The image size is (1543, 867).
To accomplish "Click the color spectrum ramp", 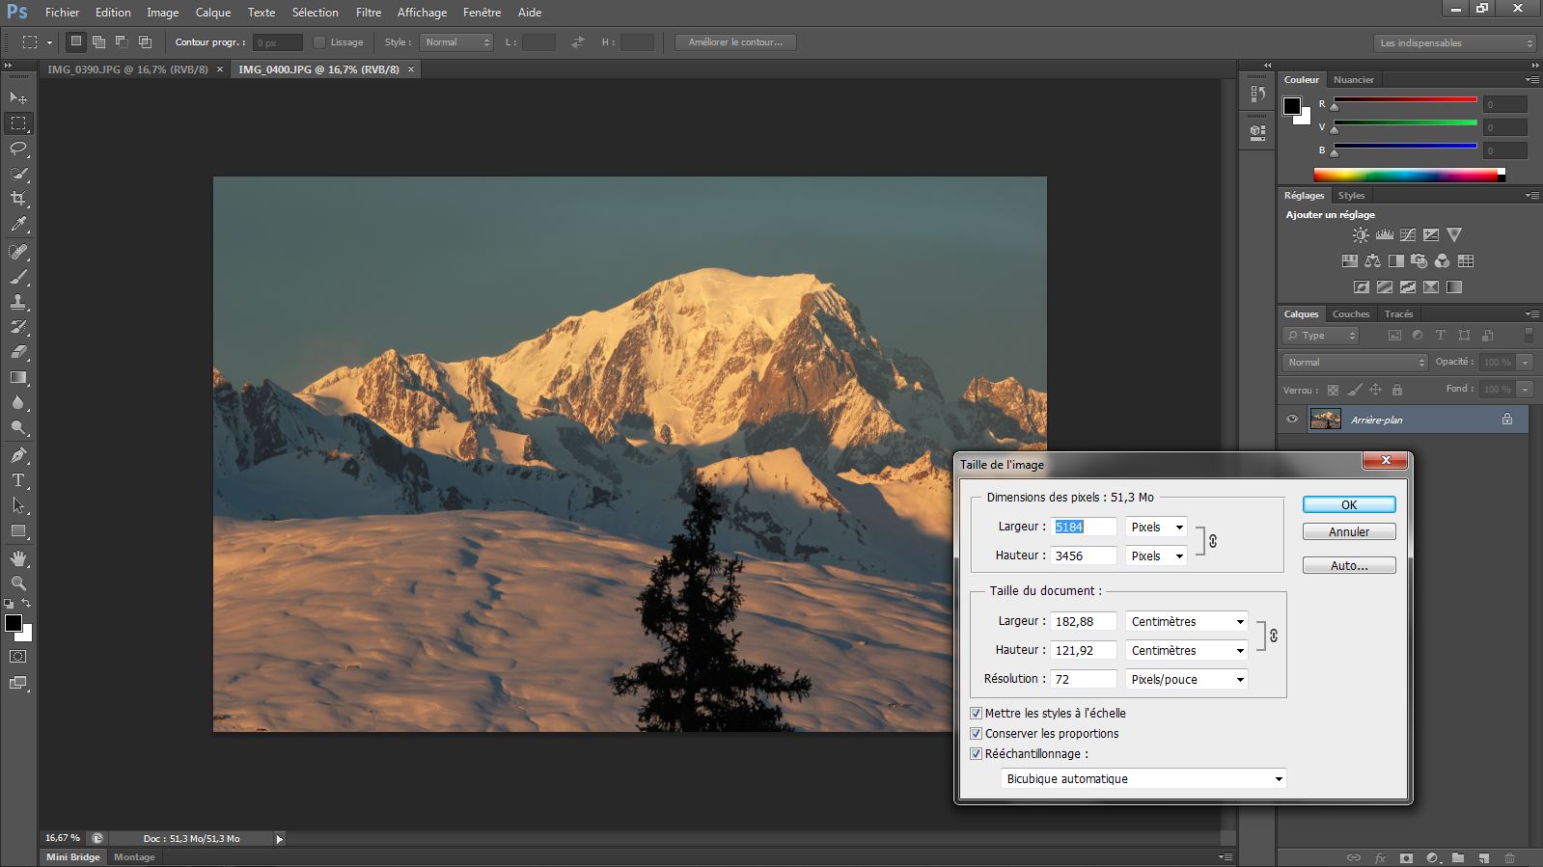I will click(x=1405, y=176).
